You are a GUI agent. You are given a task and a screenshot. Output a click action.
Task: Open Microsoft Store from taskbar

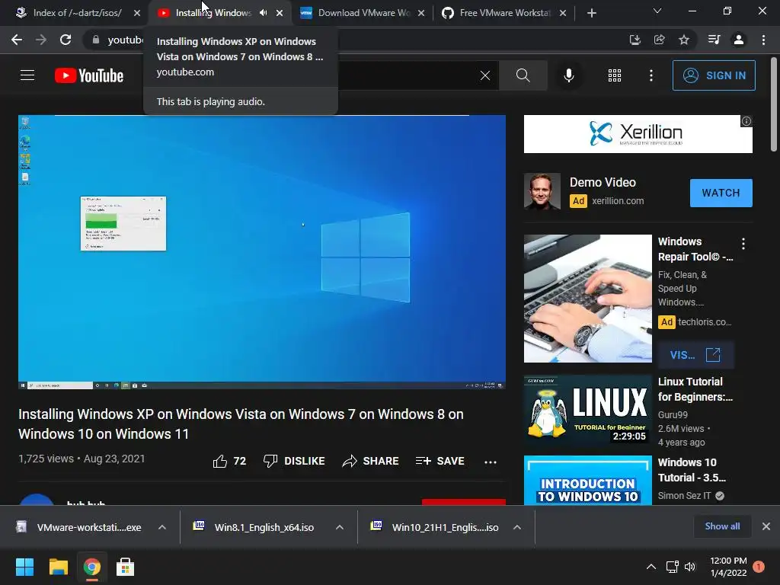(125, 567)
